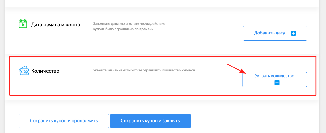The width and height of the screenshot is (326, 133).
Task: Click the gray page margin on the right edge
Action: [x=323, y=66]
